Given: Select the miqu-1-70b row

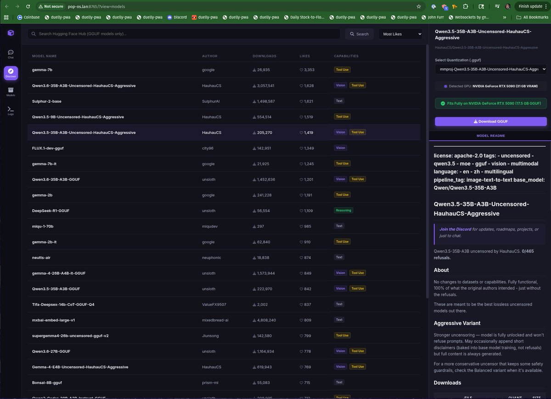Looking at the screenshot, I should (224, 226).
